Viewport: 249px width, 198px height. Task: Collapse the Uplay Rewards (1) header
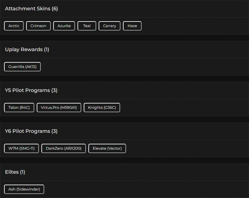click(x=27, y=50)
